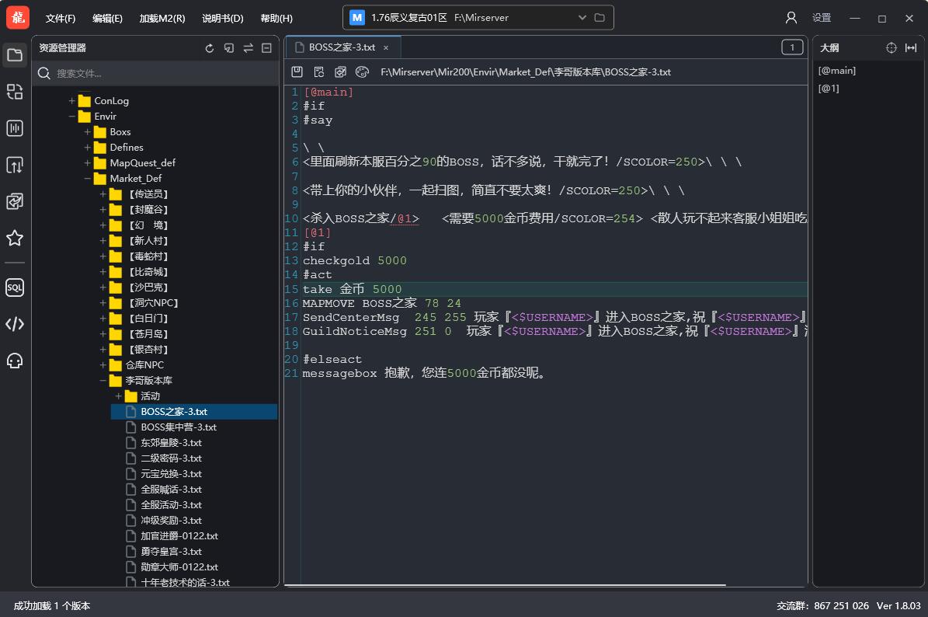
Task: Collapse all folders in resource manager
Action: pos(267,48)
